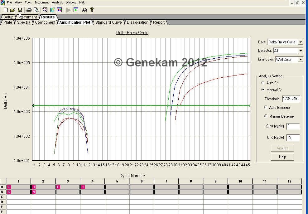Click the AB toolbar icon
Image resolution: width=308 pixels, height=214 pixels.
85,10
